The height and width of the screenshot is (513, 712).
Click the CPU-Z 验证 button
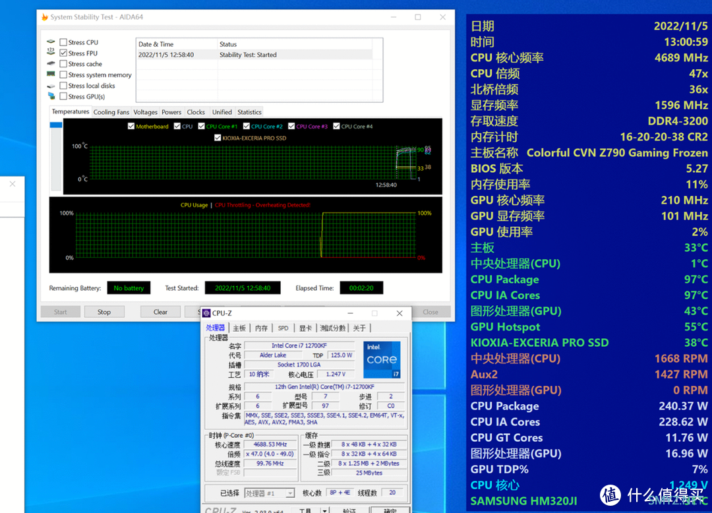[x=349, y=511]
